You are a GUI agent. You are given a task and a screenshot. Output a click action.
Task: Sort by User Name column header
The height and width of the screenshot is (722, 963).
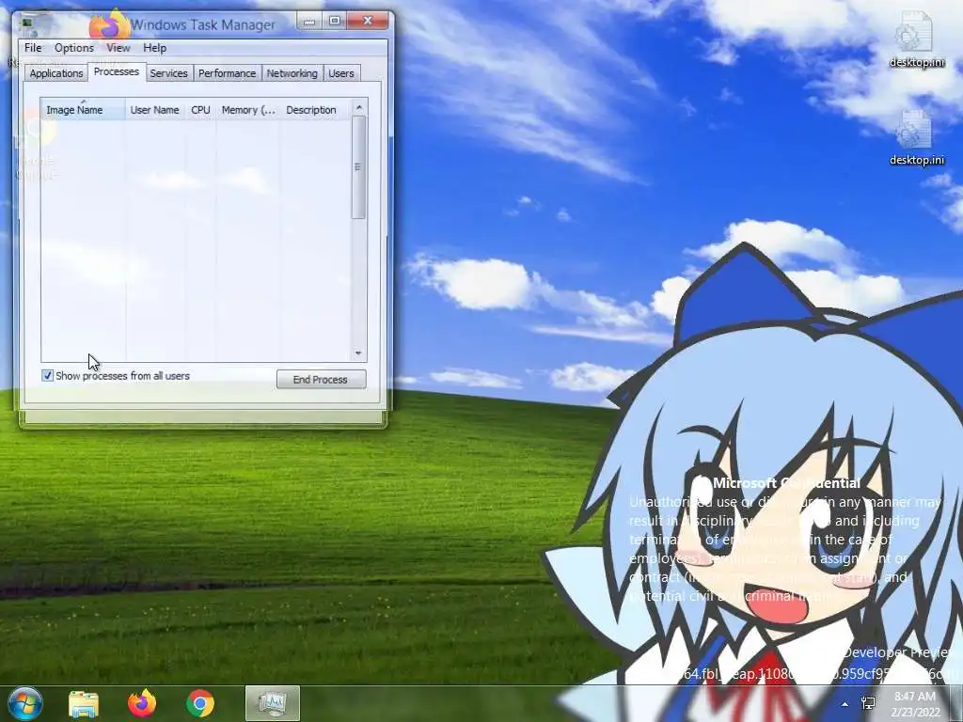click(155, 109)
